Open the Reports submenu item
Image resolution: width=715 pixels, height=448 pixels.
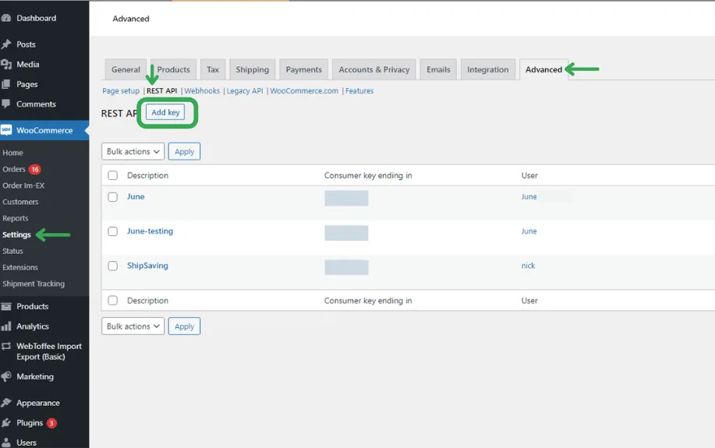[x=15, y=218]
